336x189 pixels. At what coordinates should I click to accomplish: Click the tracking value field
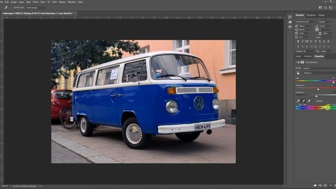pos(325,30)
